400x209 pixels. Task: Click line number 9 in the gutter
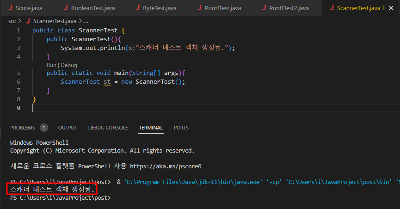18,108
